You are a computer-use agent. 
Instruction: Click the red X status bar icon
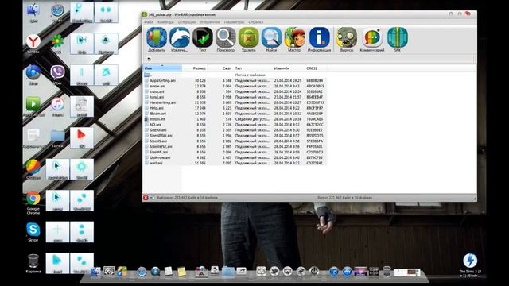coord(146,198)
